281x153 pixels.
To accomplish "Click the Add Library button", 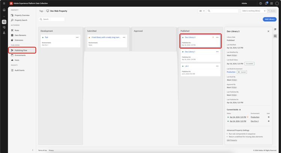I will [269, 19].
